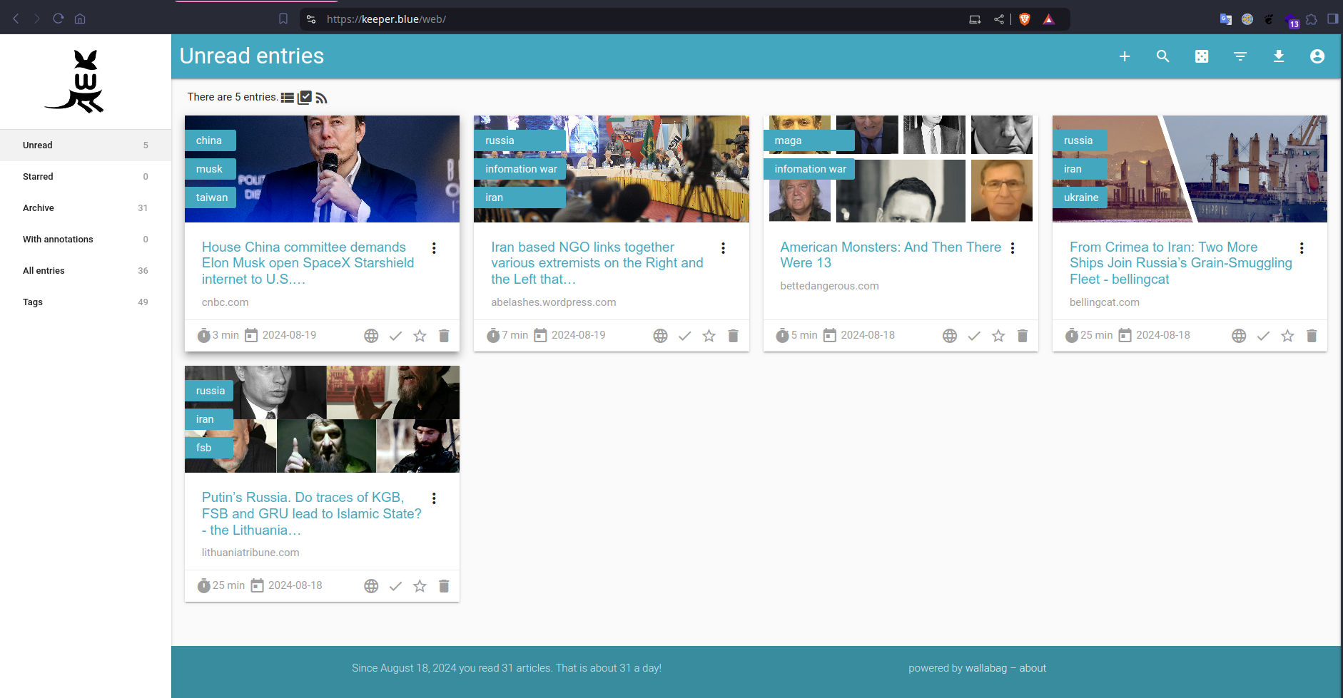The height and width of the screenshot is (698, 1343).
Task: Select Starred in the sidebar
Action: [86, 177]
